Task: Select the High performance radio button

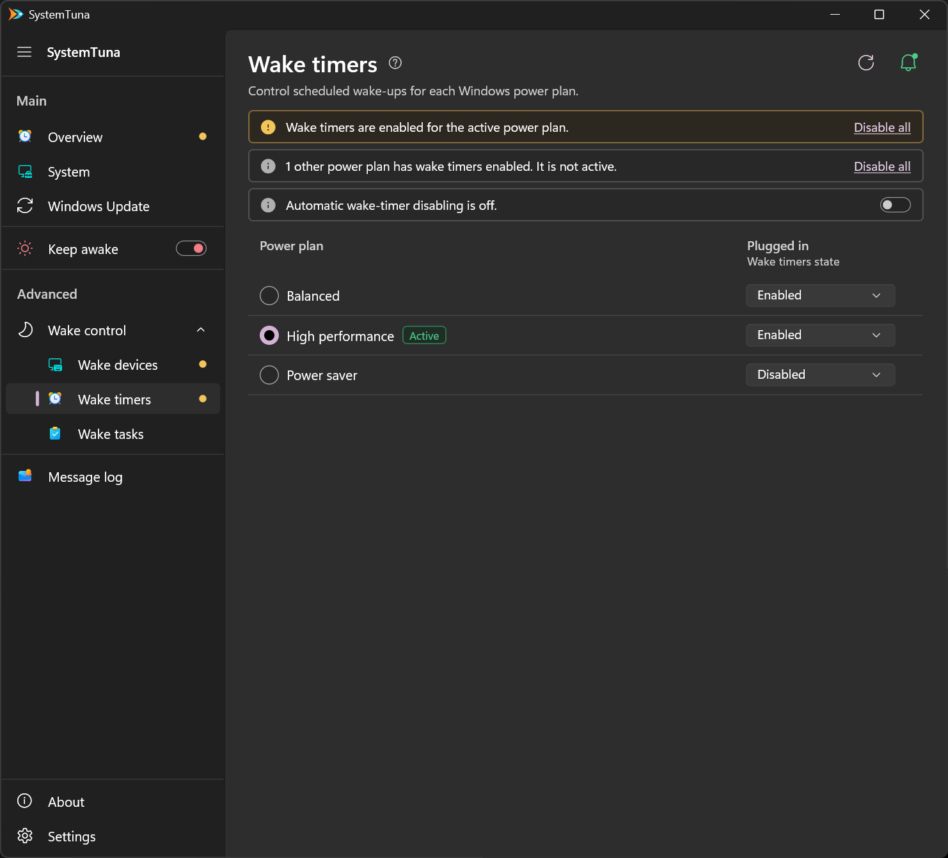Action: (269, 335)
